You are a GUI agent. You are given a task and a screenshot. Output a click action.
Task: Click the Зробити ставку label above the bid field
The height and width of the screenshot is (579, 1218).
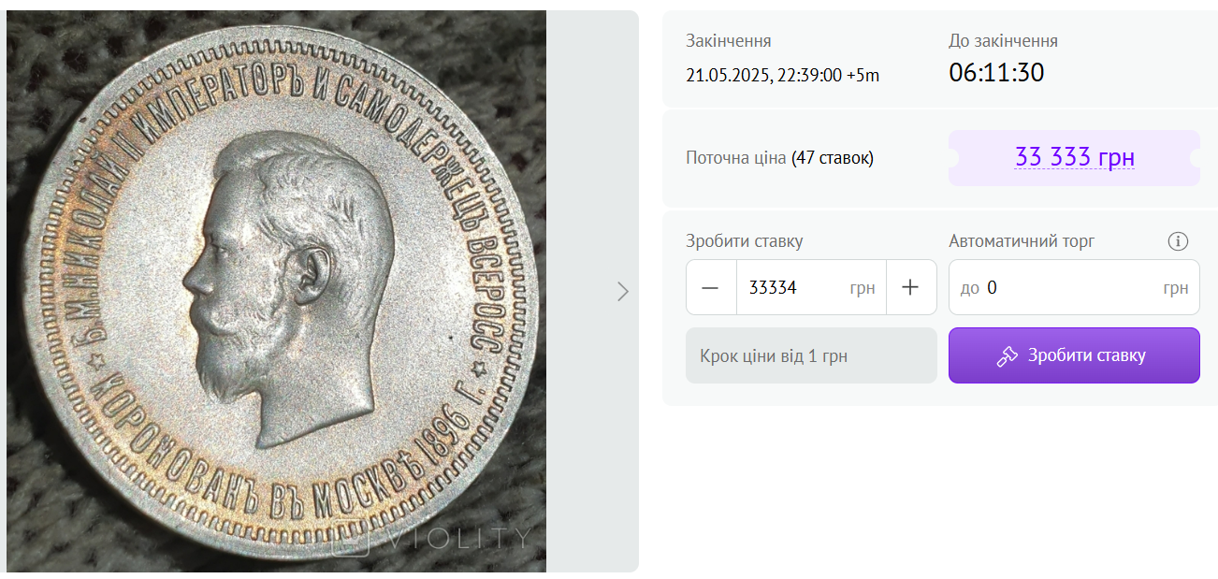pyautogui.click(x=744, y=241)
